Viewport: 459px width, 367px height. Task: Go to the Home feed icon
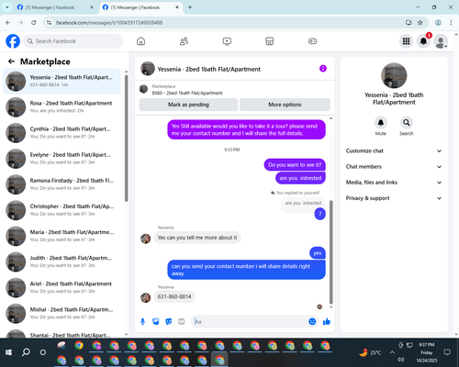[x=140, y=41]
